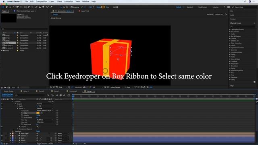Click the Transform Reset link
This screenshot has height=145, width=258.
point(38,131)
